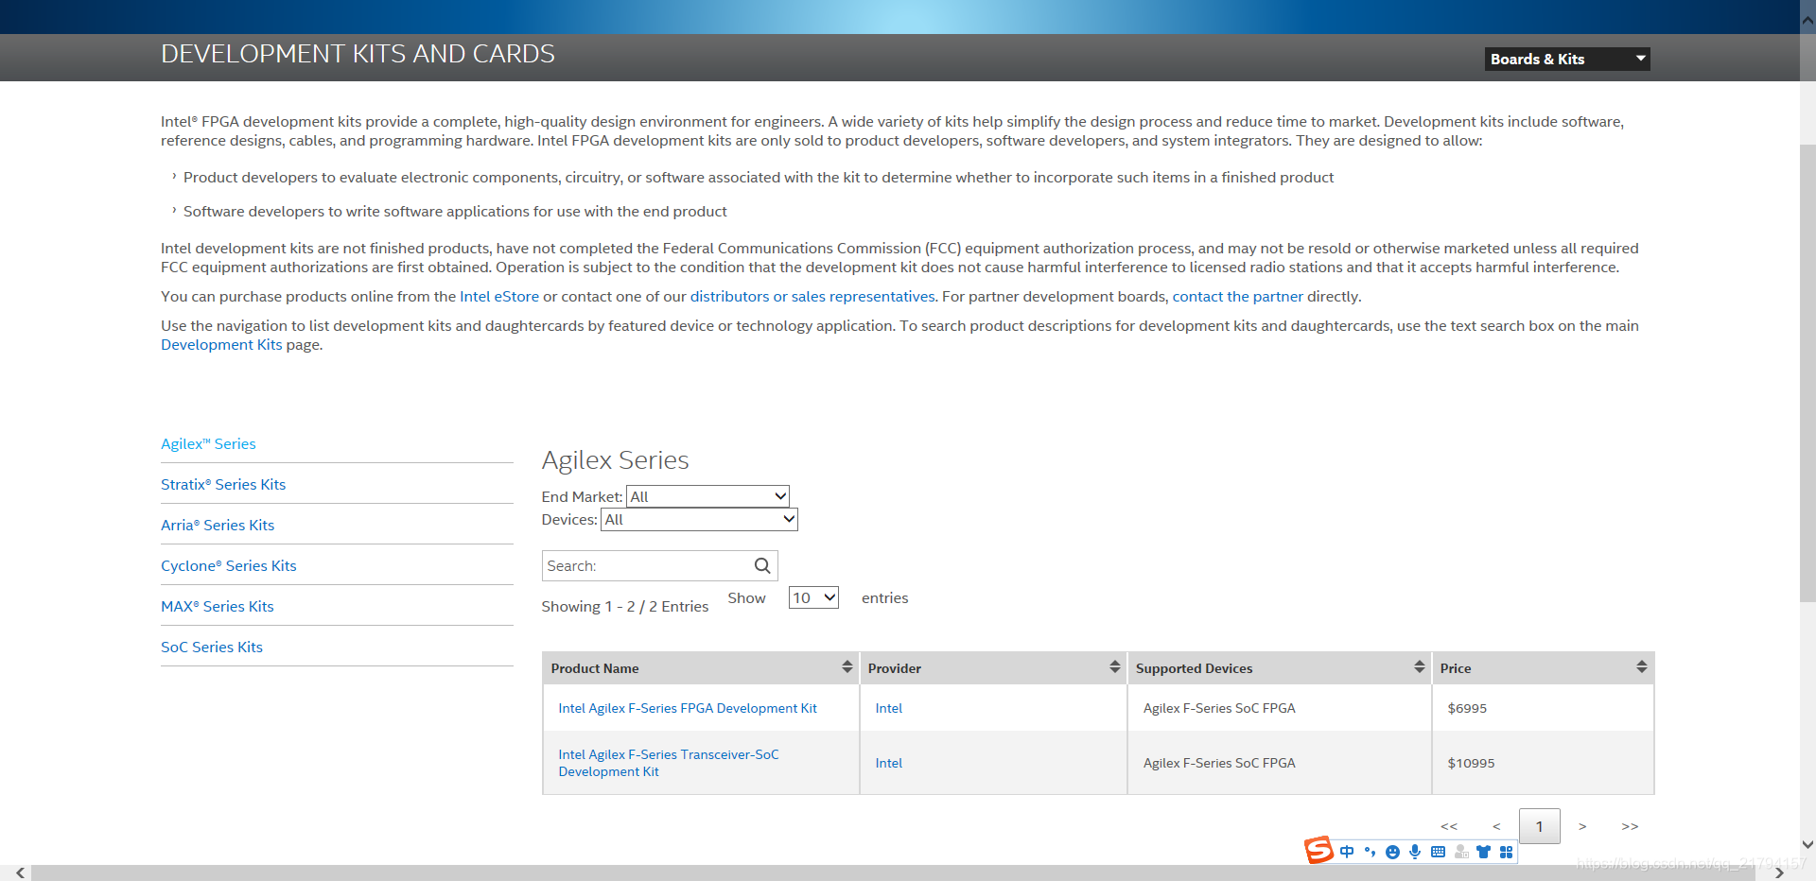
Task: Open the emoji smiley in IME bar
Action: 1392,852
